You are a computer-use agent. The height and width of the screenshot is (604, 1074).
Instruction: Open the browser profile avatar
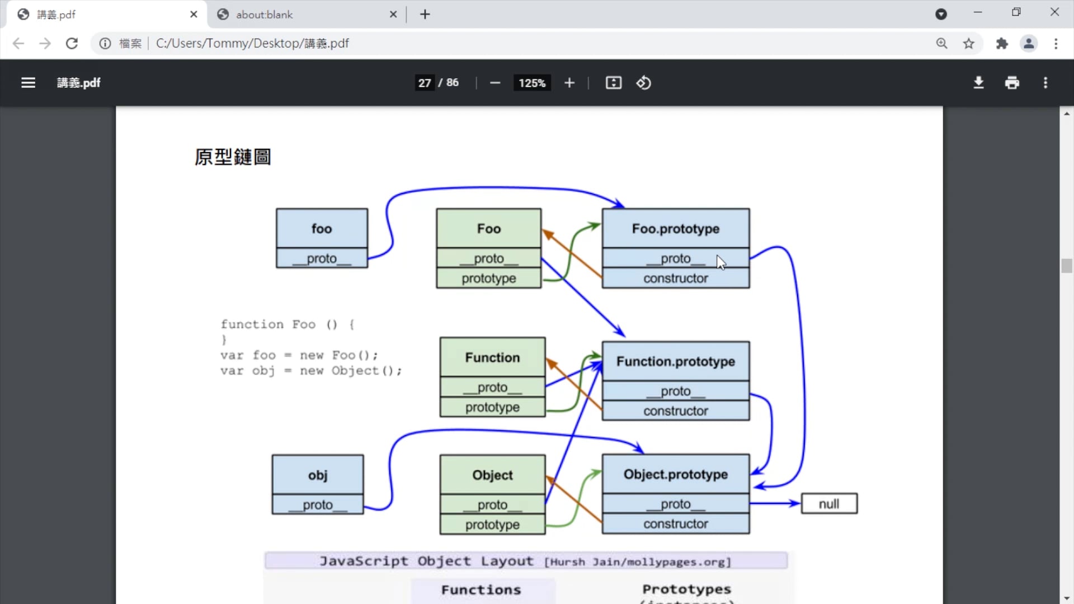coord(1029,44)
